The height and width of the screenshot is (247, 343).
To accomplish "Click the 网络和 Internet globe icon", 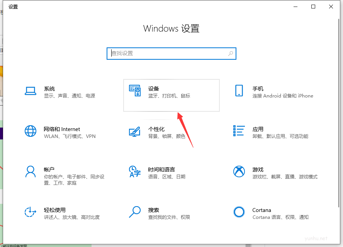I will (31, 131).
